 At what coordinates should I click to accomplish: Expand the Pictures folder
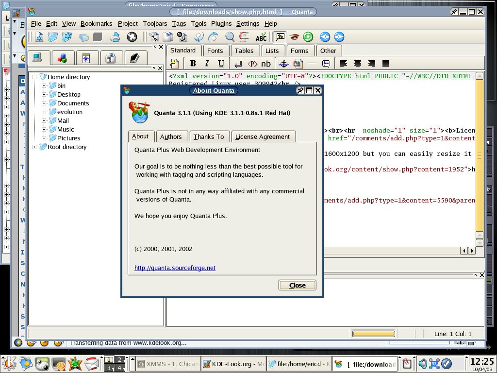(44, 138)
